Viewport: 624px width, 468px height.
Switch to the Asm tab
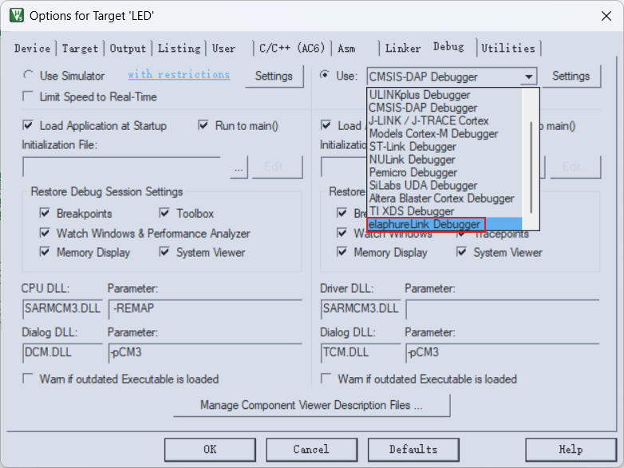(x=346, y=49)
